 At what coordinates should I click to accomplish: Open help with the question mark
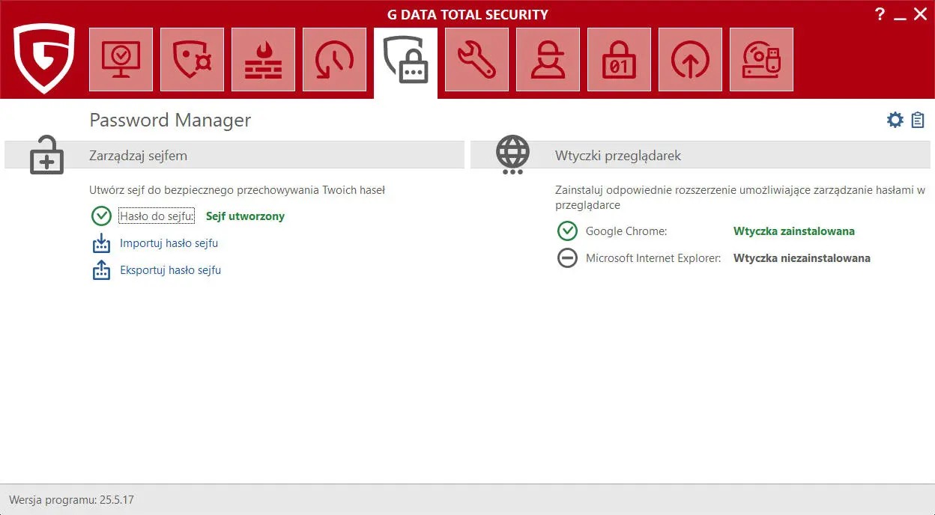[x=880, y=14]
